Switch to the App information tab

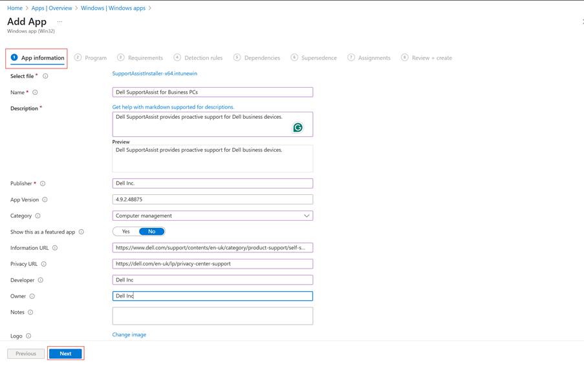[38, 58]
